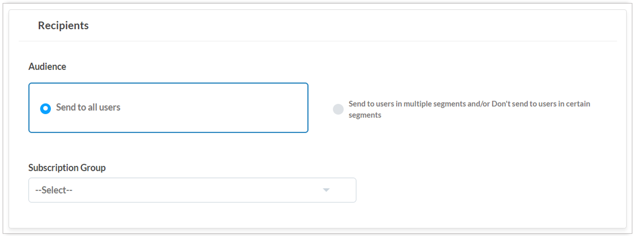This screenshot has height=236, width=635.
Task: Click the blue filled radio circle icon
Action: pos(45,108)
